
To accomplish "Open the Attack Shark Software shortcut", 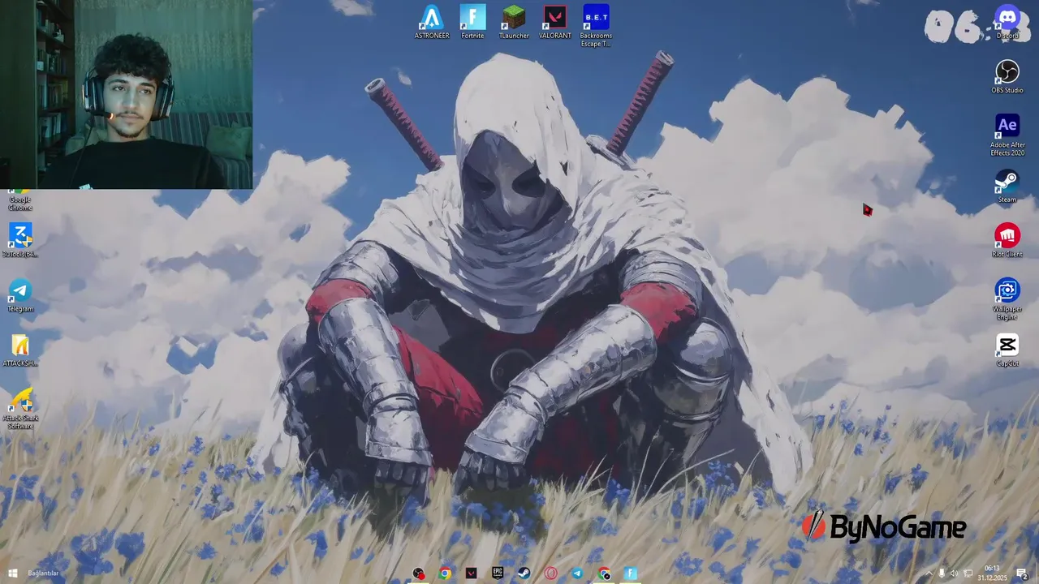I will (20, 408).
